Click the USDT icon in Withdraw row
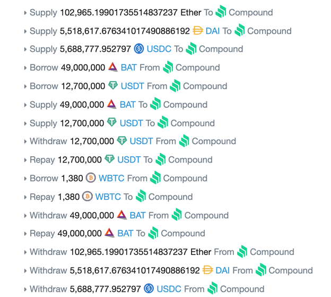This screenshot has height=297, width=331. click(x=122, y=141)
